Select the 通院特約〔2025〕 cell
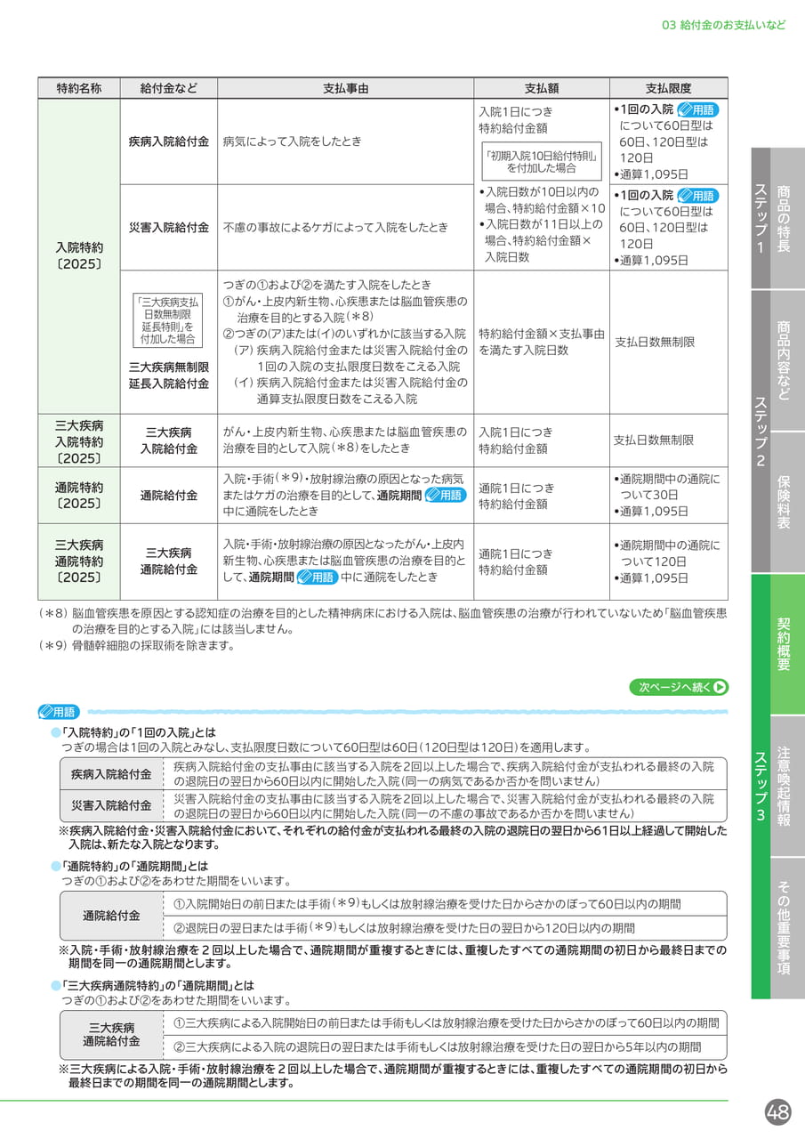This screenshot has width=805, height=1139. 78,496
